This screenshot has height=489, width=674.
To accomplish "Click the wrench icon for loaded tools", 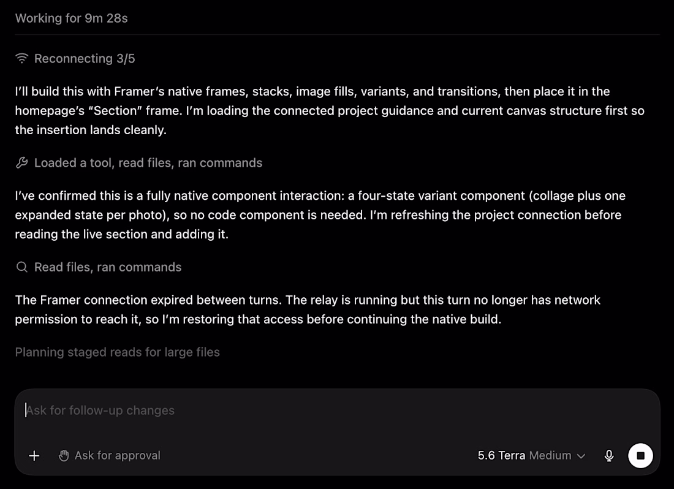I will [x=22, y=163].
